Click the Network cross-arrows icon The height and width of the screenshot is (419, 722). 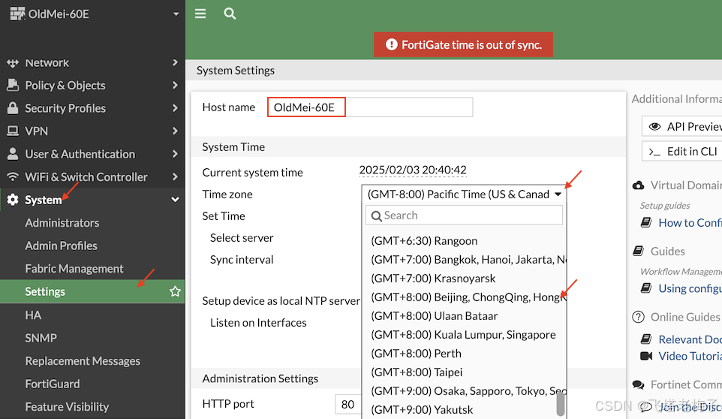pyautogui.click(x=13, y=62)
